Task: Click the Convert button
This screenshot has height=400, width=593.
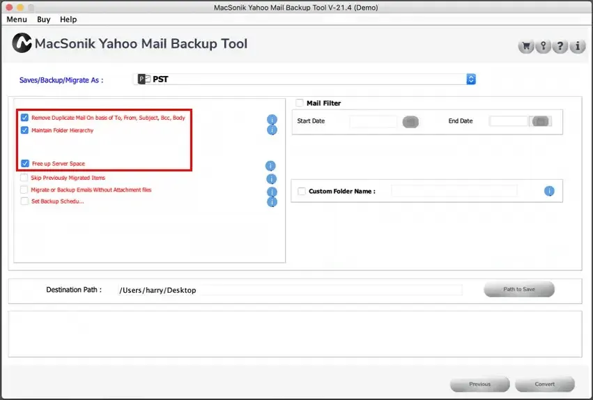Action: (545, 384)
